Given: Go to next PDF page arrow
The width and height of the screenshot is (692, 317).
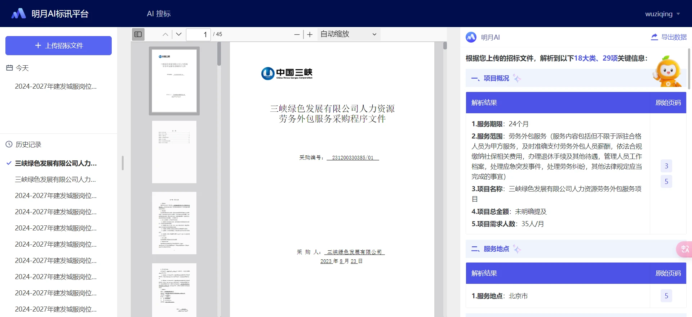Looking at the screenshot, I should (x=179, y=34).
